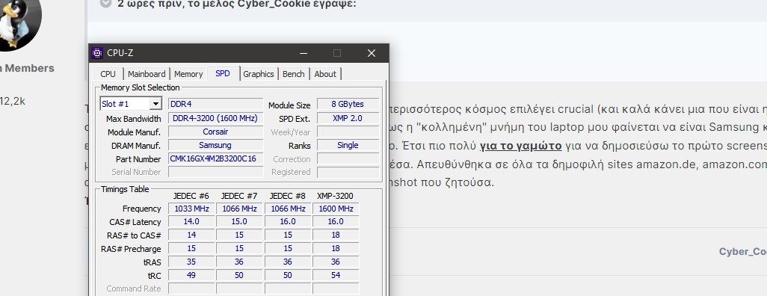This screenshot has width=767, height=296.
Task: Click the Single ranks value
Action: [348, 145]
